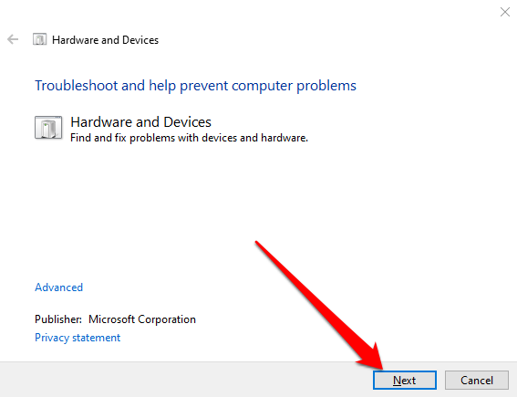Screen dimensions: 517x397
Task: Click the word 'Devices' in window title
Action: click(140, 40)
